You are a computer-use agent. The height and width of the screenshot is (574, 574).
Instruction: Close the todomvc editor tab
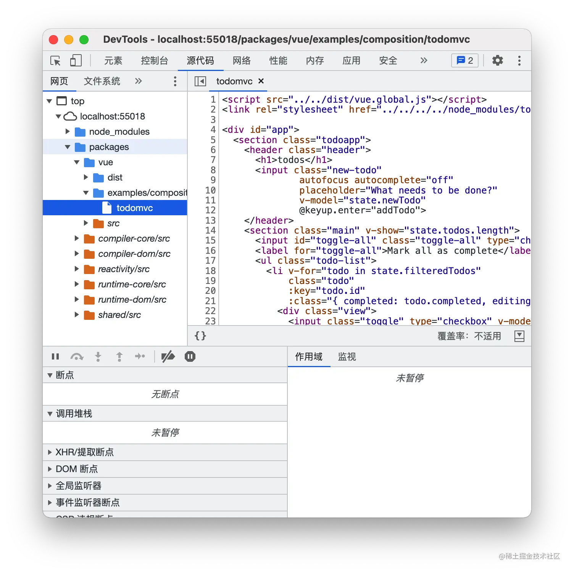261,81
